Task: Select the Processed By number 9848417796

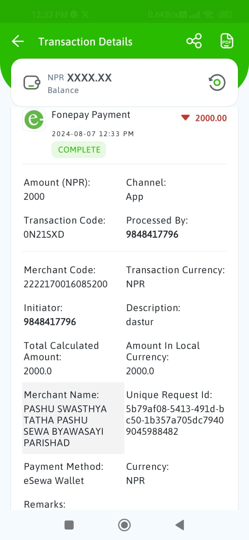Action: pyautogui.click(x=152, y=234)
